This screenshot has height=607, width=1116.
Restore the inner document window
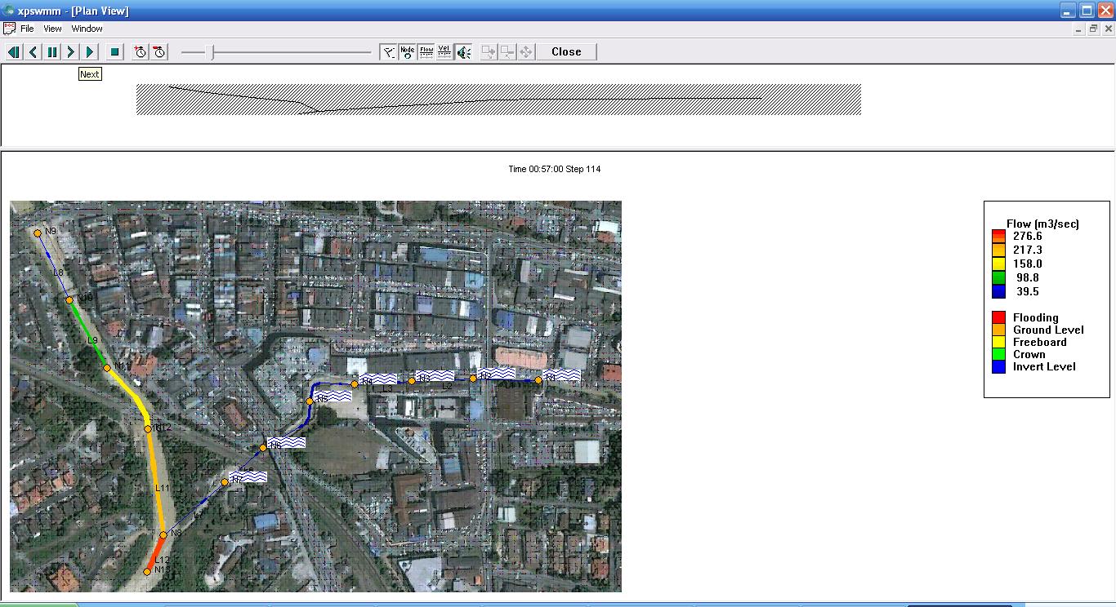click(1093, 29)
